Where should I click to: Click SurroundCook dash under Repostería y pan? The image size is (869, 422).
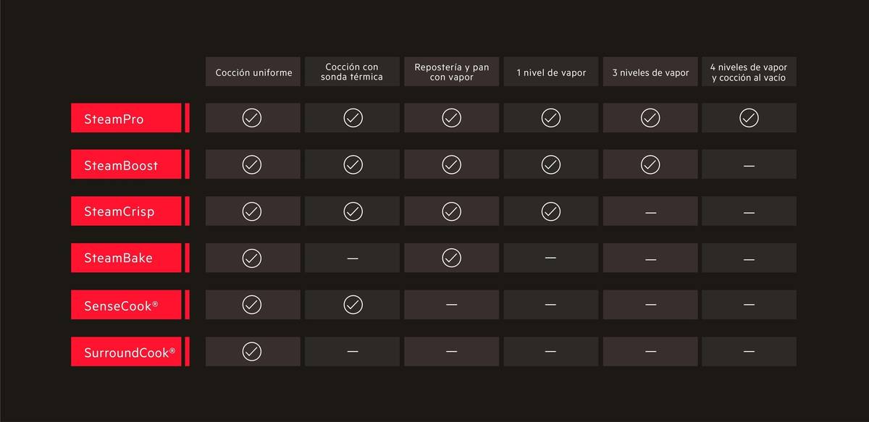tap(452, 352)
